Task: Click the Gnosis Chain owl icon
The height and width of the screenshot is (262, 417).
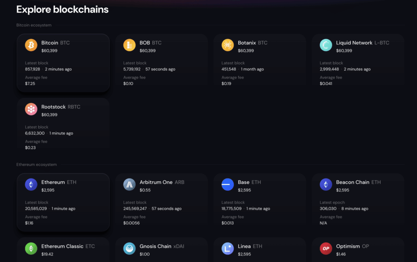Action: point(129,248)
